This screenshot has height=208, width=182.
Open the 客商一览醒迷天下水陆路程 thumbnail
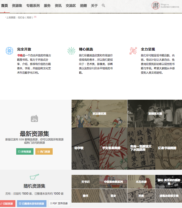141,148
